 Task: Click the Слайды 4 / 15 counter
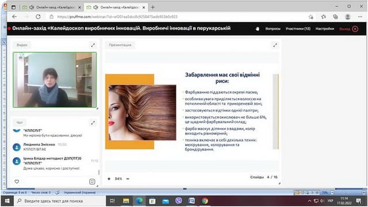pos(264,177)
